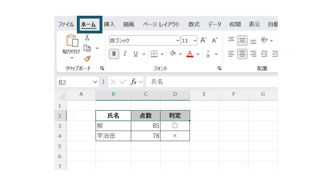Apply the red font color
332x186 pixels.
[190, 54]
